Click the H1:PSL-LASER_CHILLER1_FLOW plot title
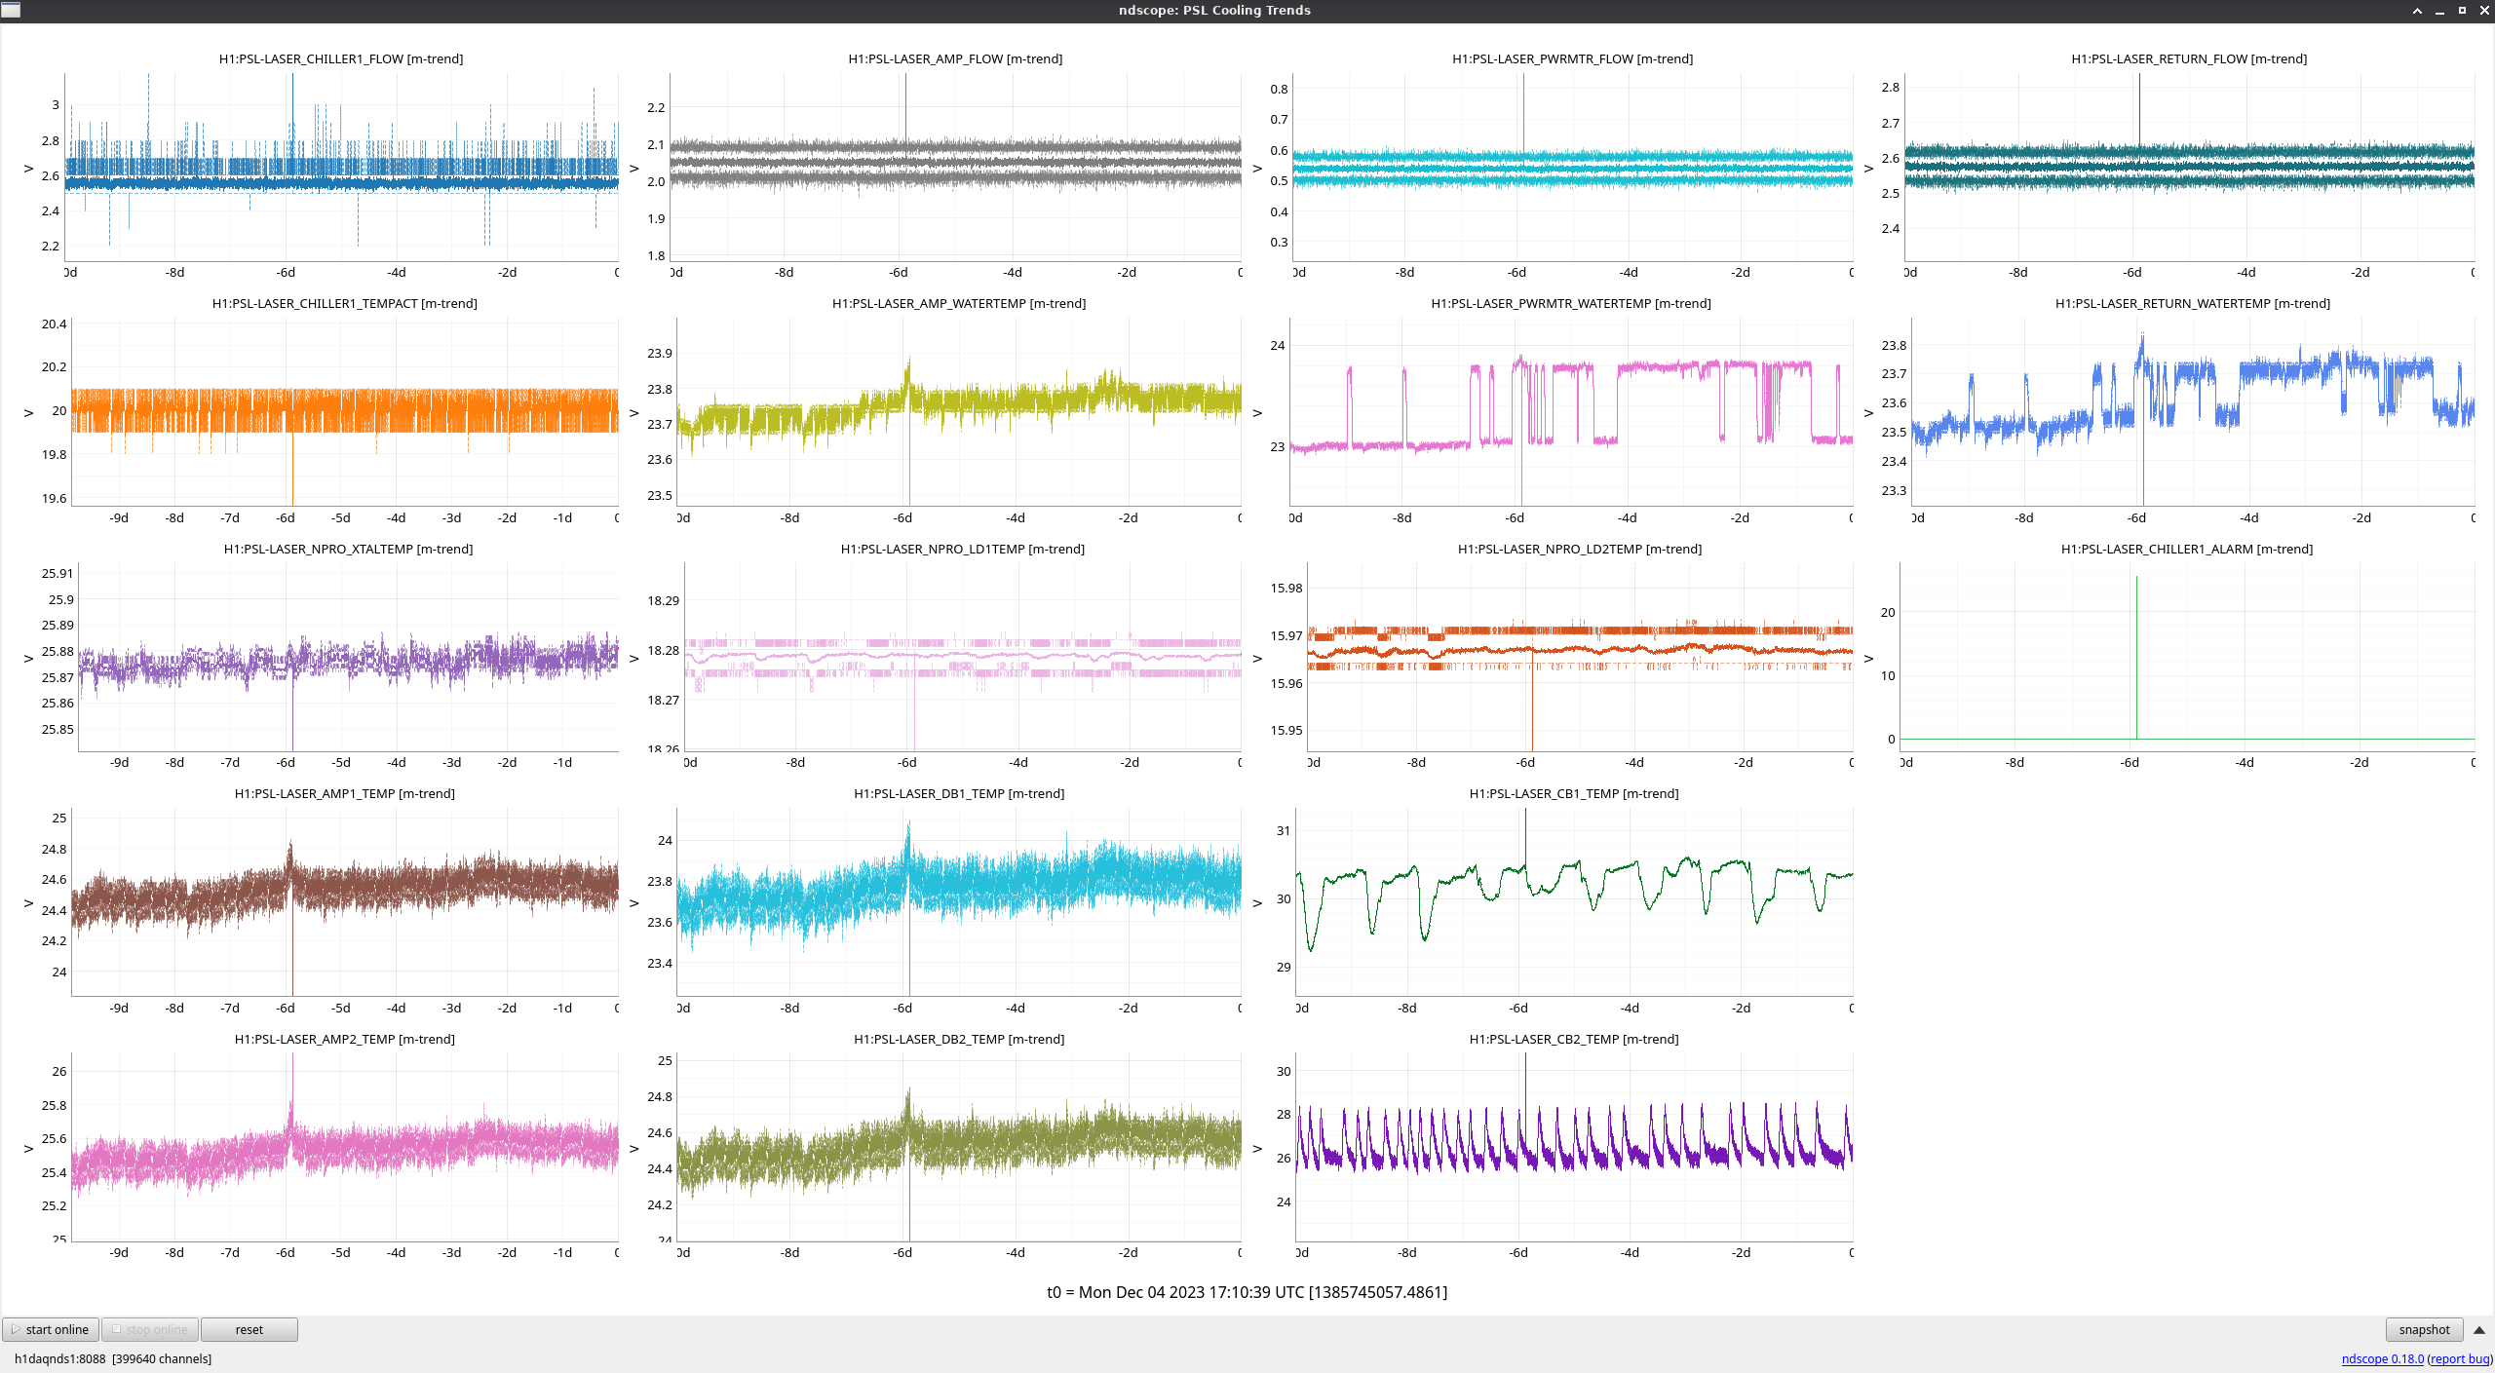Screen dimensions: 2495x1373 tap(340, 58)
